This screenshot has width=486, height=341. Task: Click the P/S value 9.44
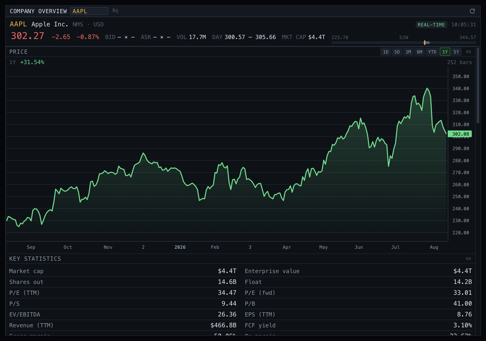click(x=229, y=304)
